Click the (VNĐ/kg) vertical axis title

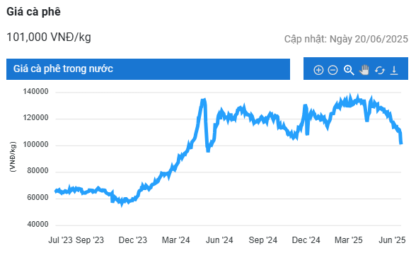point(13,157)
